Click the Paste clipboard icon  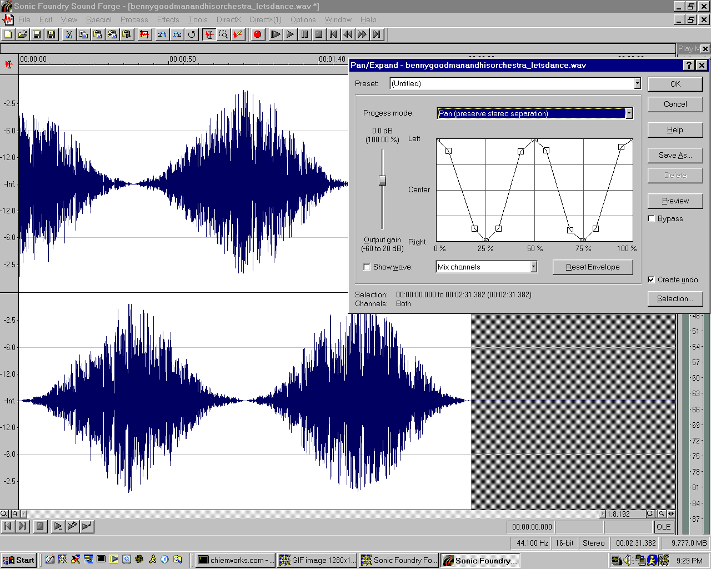(98, 34)
